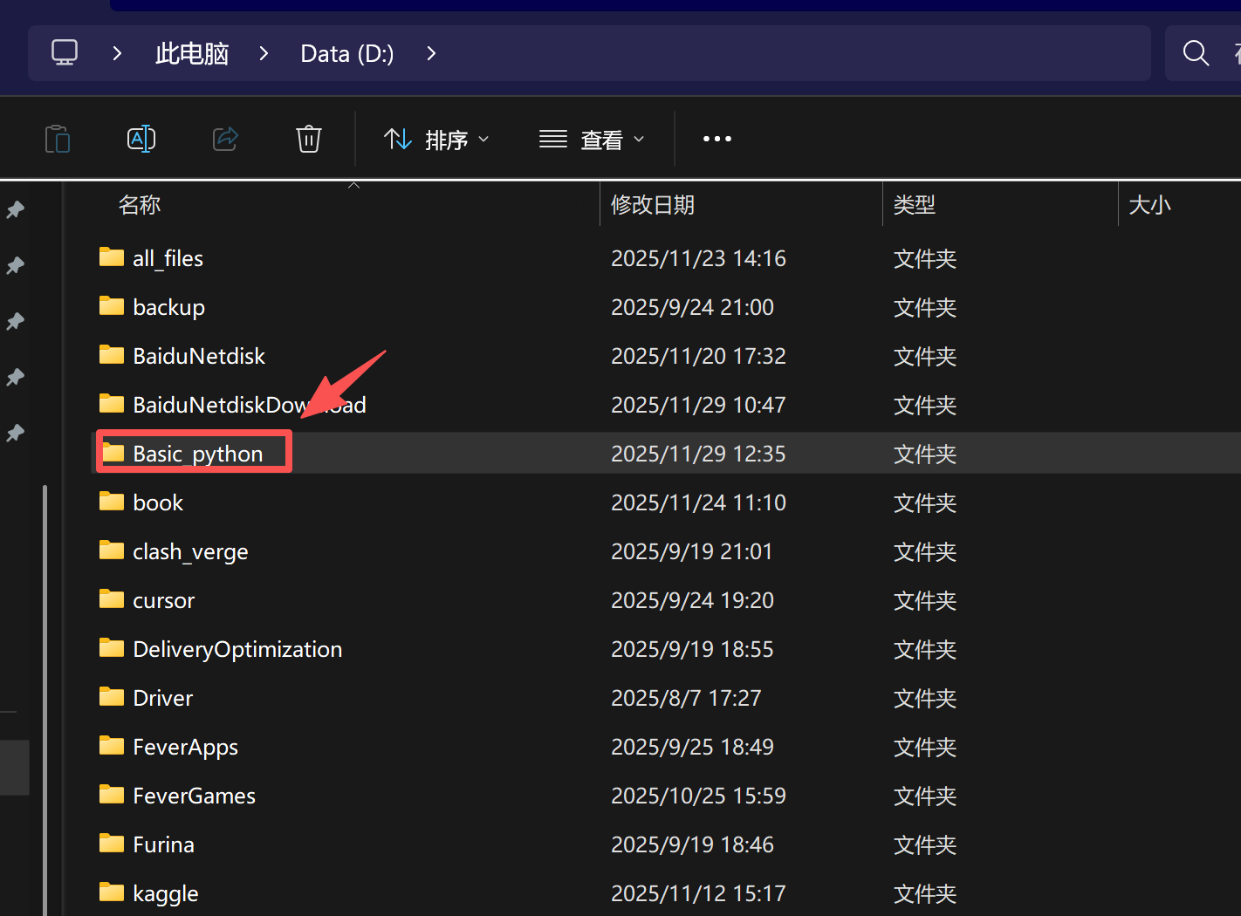Screen dimensions: 1241x916
Task: Click Data (D:) in the address bar
Action: click(x=346, y=54)
